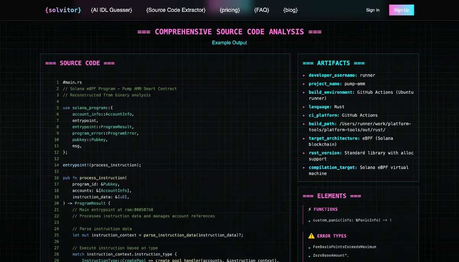Viewport: 459px width, 262px height.
Task: Click the arrow bullet before developer_username
Action: (x=304, y=76)
